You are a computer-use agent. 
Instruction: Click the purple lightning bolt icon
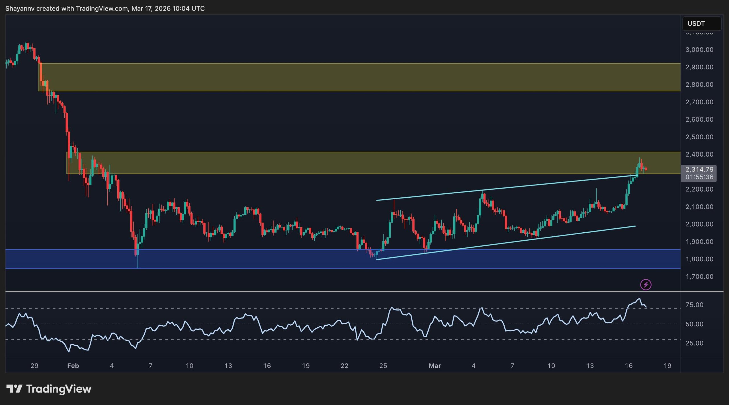pos(646,284)
